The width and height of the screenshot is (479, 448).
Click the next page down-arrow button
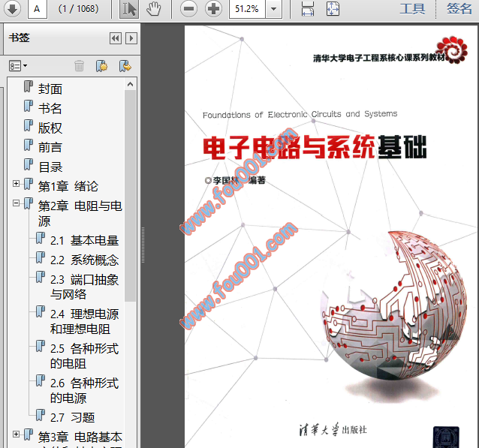[x=12, y=9]
